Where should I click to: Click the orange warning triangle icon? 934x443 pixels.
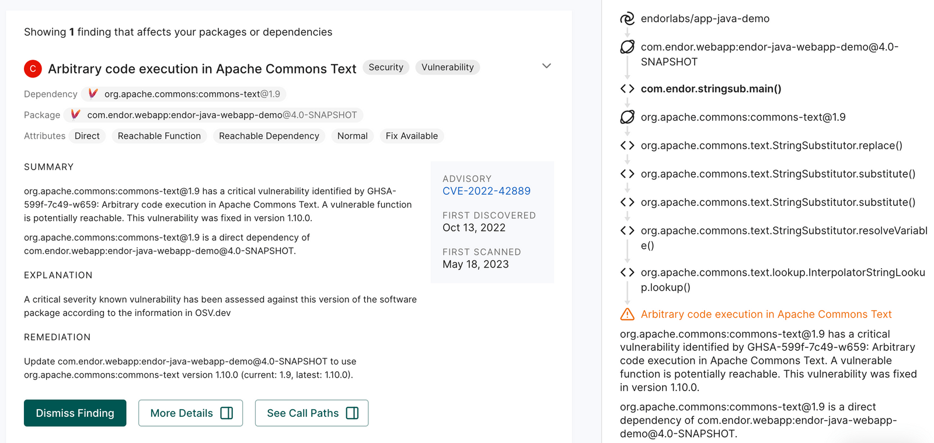coord(627,314)
